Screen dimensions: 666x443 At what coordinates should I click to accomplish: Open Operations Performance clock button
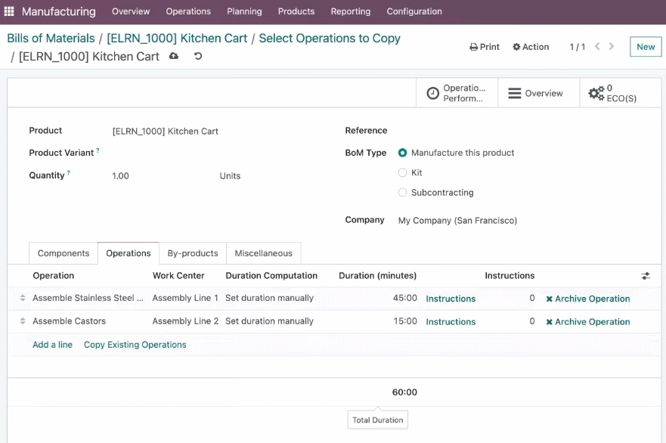click(x=457, y=93)
